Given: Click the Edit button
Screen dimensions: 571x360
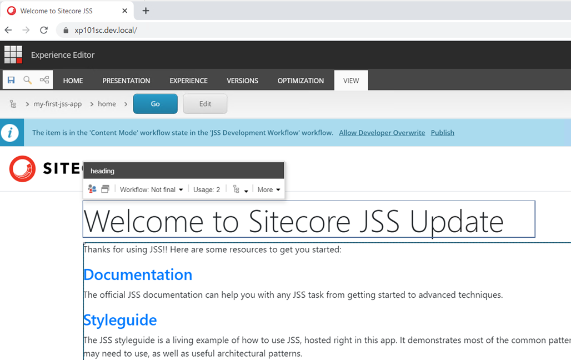Looking at the screenshot, I should coord(205,104).
